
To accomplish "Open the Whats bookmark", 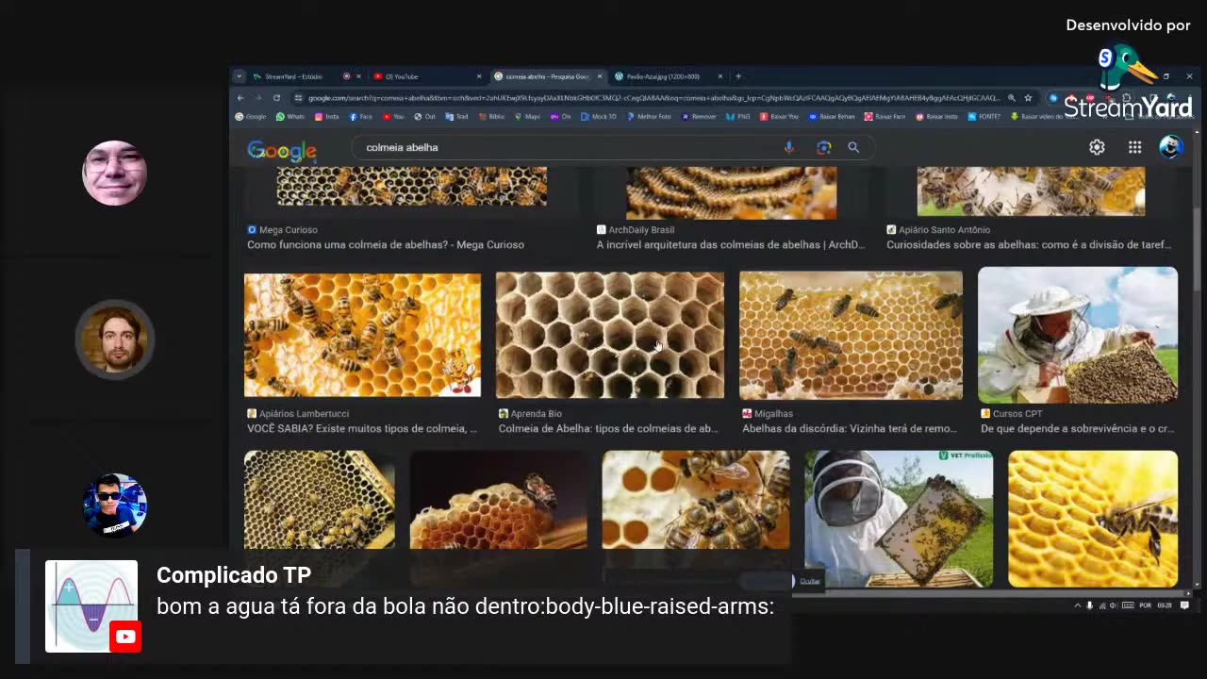I will 290,117.
